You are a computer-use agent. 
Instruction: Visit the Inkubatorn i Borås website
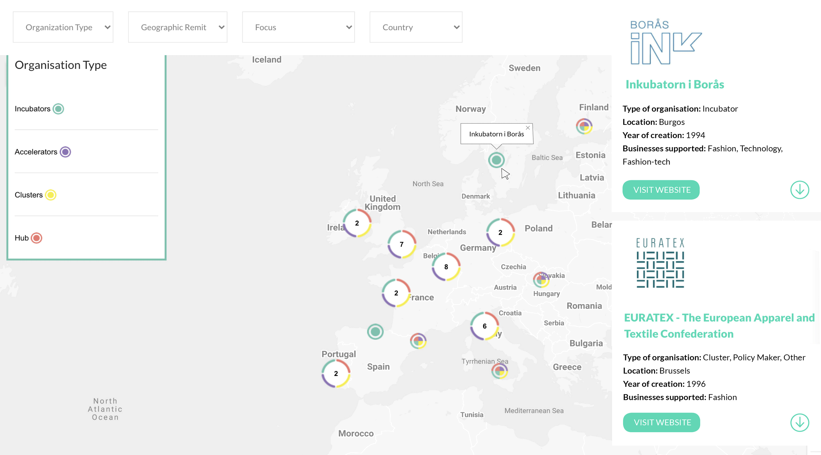(661, 190)
